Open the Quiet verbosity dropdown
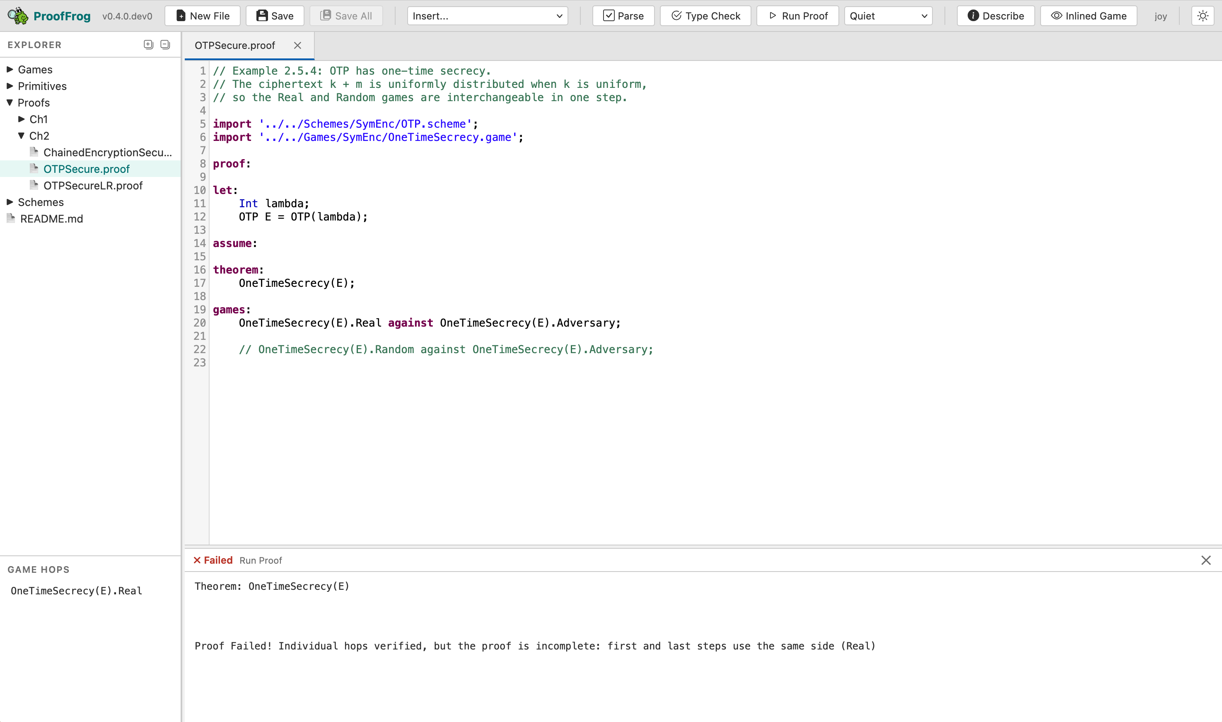1222x722 pixels. [887, 16]
